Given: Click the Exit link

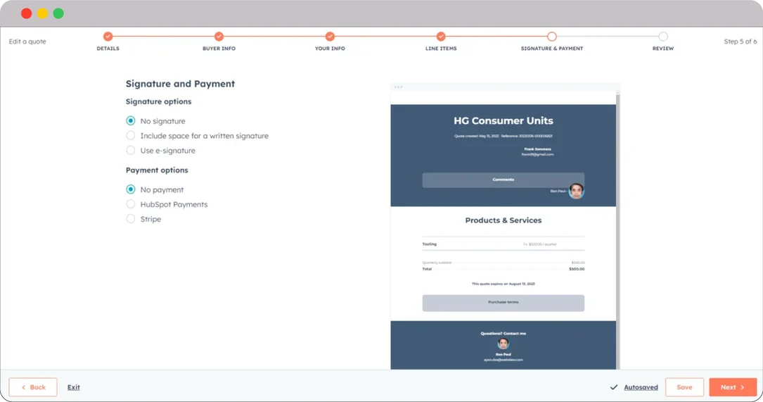Looking at the screenshot, I should pyautogui.click(x=73, y=387).
